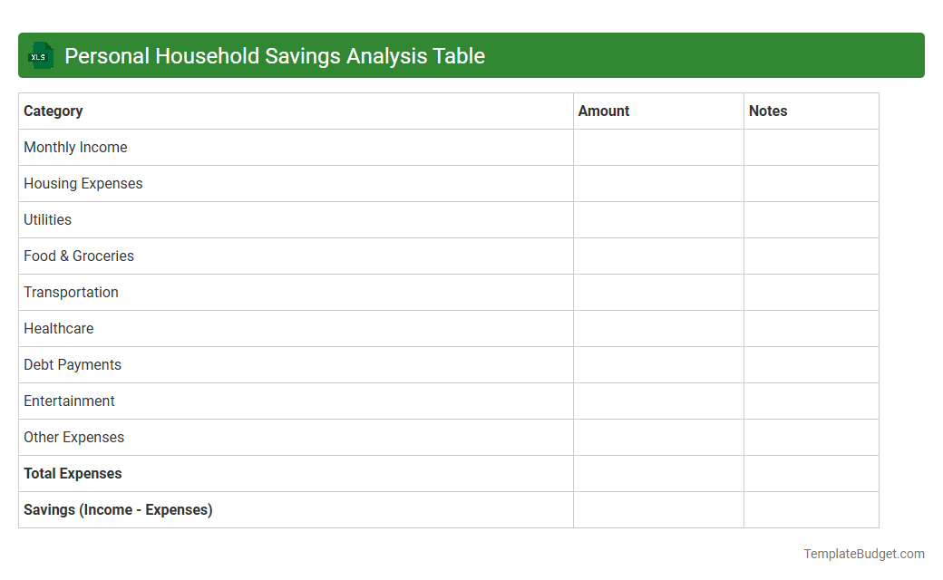Viewport: 943px width, 580px height.
Task: Select the Notes column header
Action: 768,111
